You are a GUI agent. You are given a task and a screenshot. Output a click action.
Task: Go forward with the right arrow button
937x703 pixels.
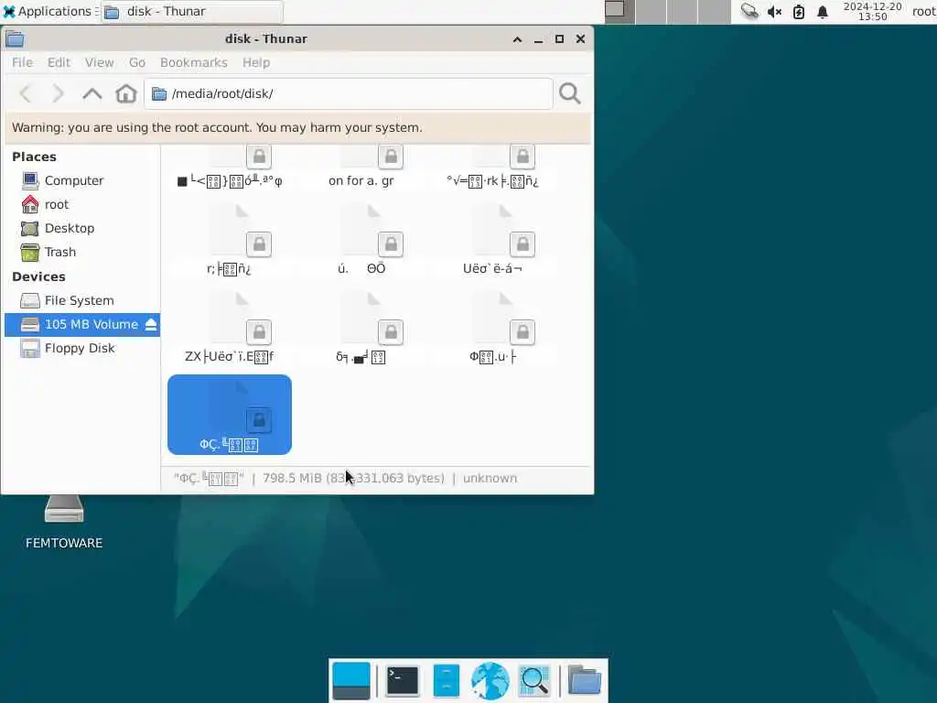pyautogui.click(x=58, y=94)
